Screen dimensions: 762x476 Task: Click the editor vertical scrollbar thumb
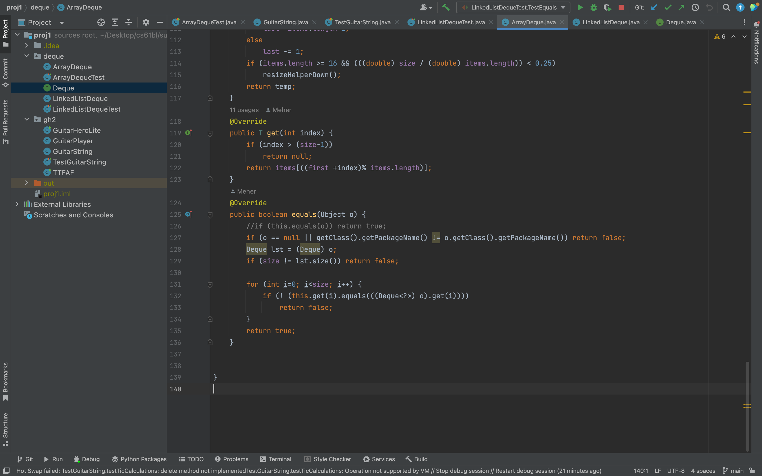(x=747, y=406)
